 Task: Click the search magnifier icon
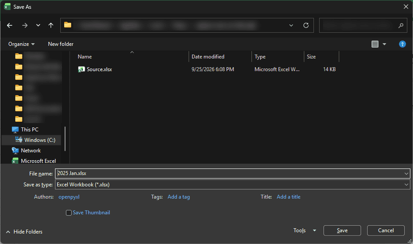point(401,25)
